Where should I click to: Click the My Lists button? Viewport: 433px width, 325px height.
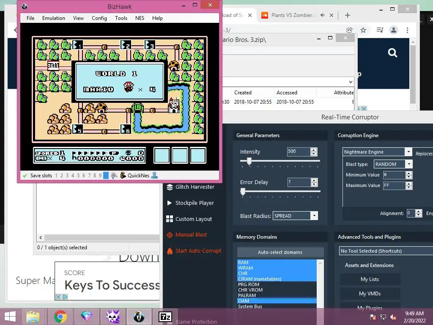[x=370, y=279]
